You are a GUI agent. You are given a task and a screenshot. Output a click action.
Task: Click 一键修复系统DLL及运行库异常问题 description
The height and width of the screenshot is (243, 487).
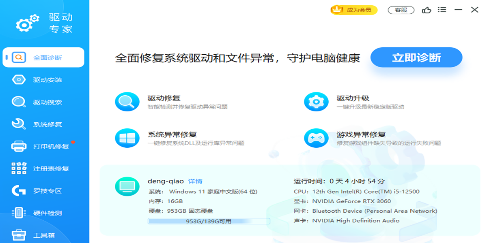pos(196,143)
